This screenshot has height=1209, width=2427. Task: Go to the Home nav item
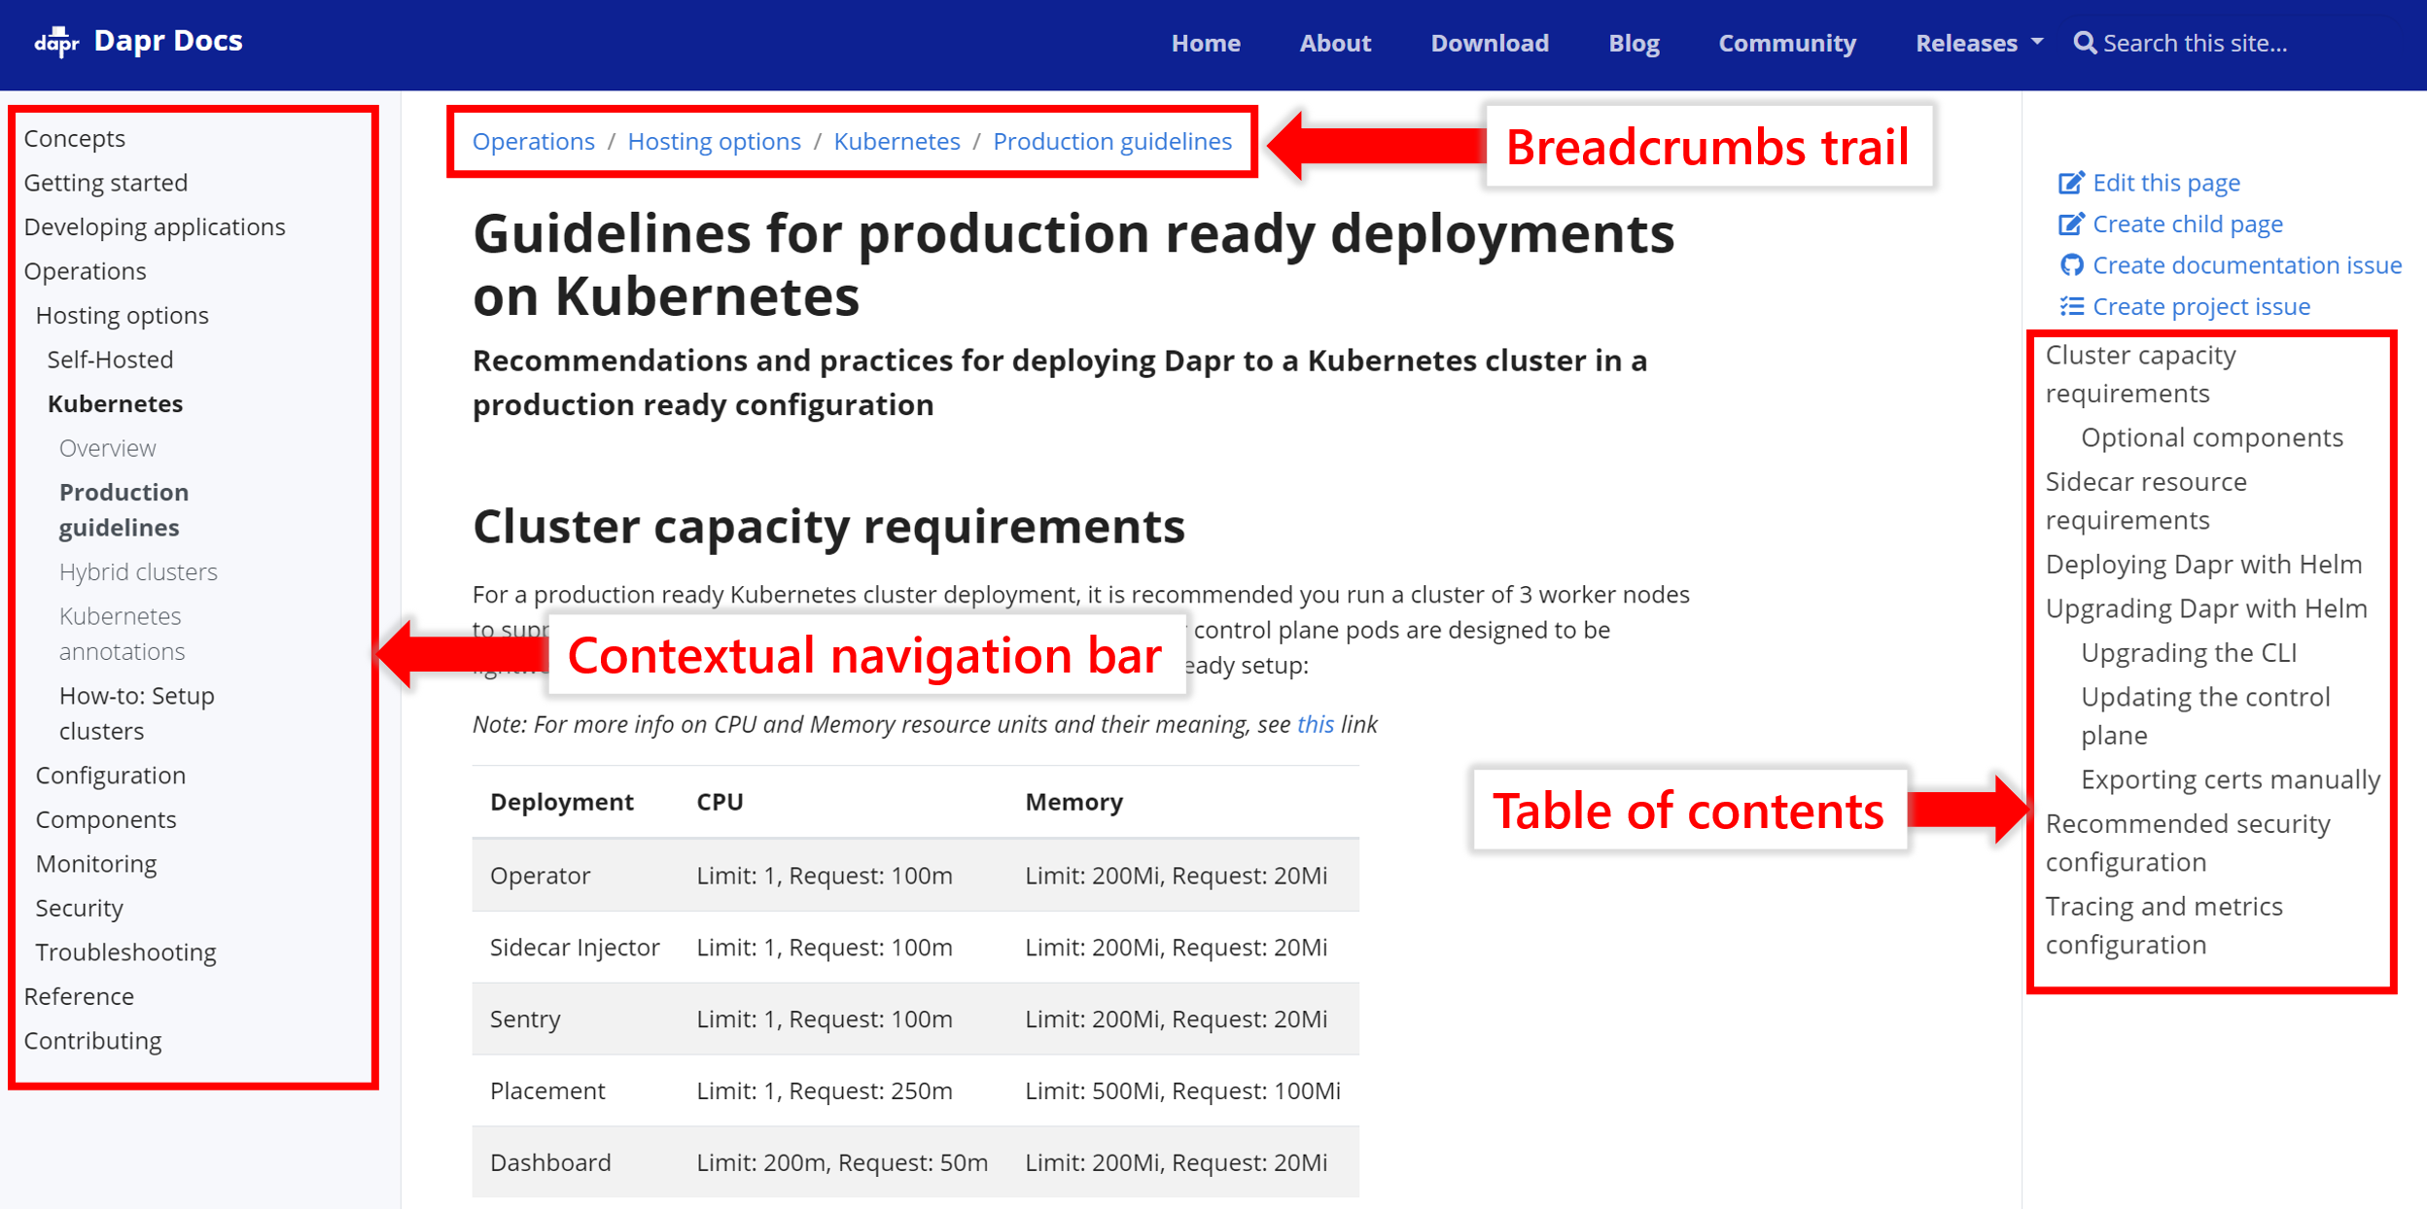pos(1206,43)
